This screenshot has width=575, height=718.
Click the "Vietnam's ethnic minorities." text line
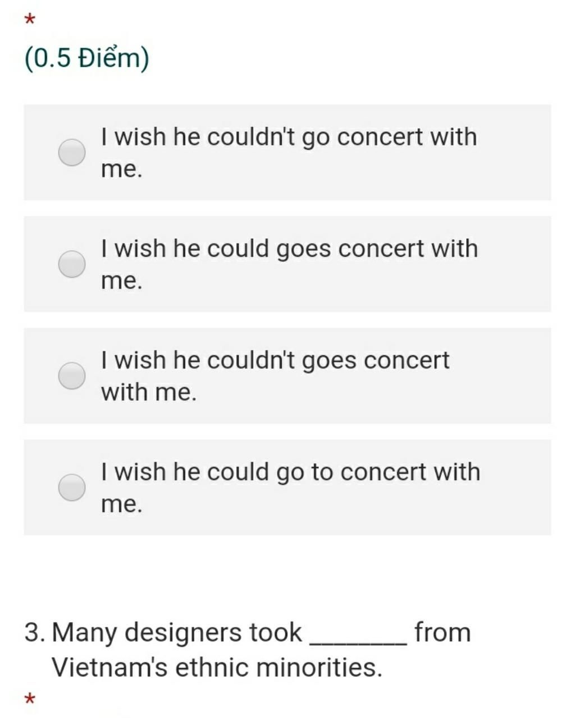pyautogui.click(x=217, y=668)
